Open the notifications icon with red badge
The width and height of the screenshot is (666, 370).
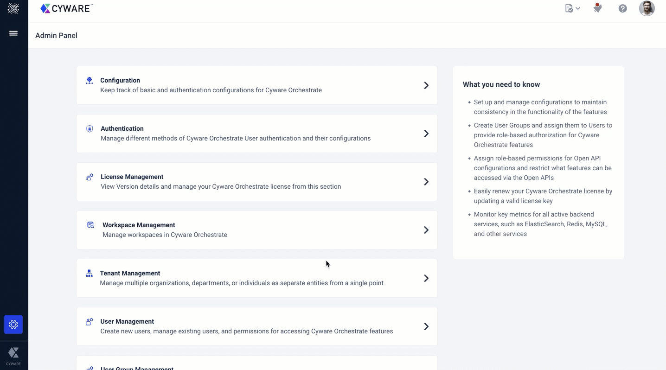pyautogui.click(x=597, y=8)
